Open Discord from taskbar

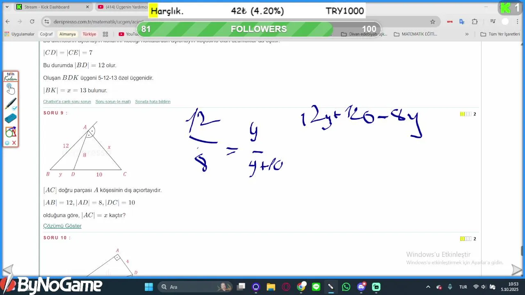tap(361, 287)
